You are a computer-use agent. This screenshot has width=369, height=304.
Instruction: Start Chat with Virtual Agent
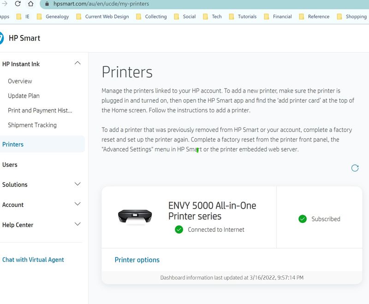click(33, 260)
